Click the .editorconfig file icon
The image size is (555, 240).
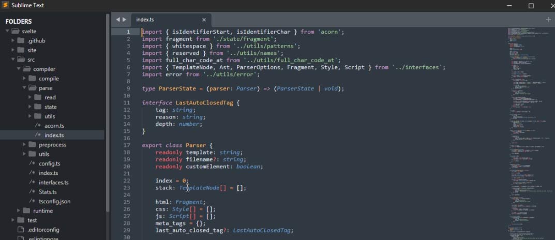(21, 230)
